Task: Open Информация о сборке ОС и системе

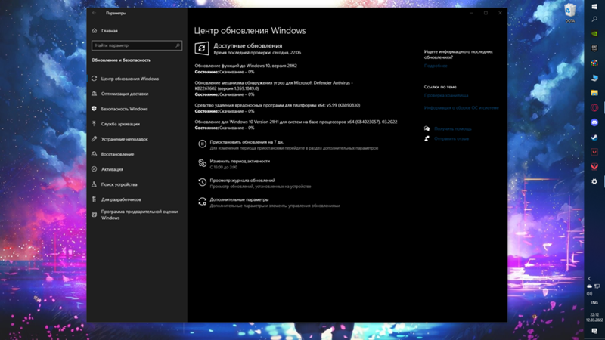Action: [x=461, y=107]
